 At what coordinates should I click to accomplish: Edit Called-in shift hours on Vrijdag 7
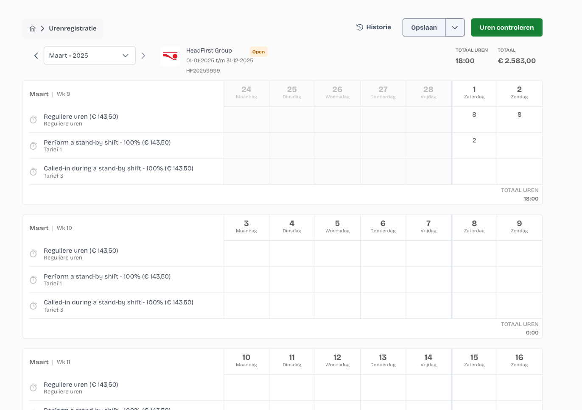point(428,306)
